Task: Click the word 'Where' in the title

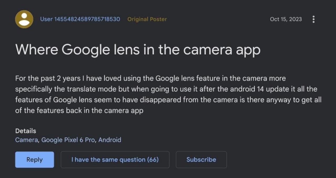Action: 36,50
